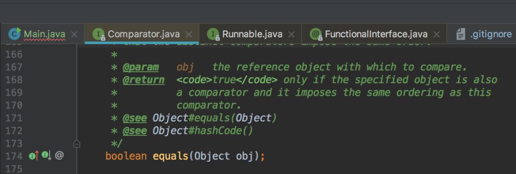The width and height of the screenshot is (516, 174).
Task: Switch to the Main.java tab
Action: click(44, 34)
